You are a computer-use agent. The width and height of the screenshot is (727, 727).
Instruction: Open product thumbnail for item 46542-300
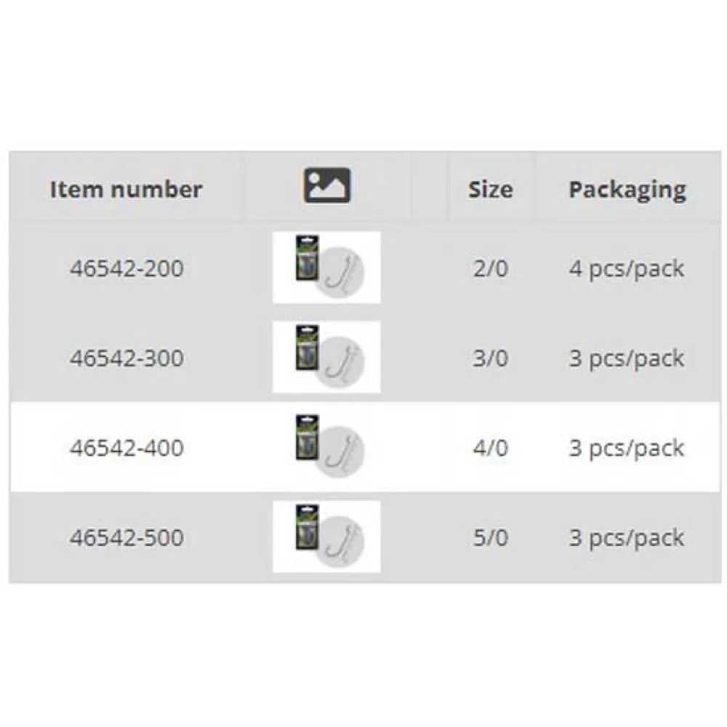pyautogui.click(x=326, y=357)
